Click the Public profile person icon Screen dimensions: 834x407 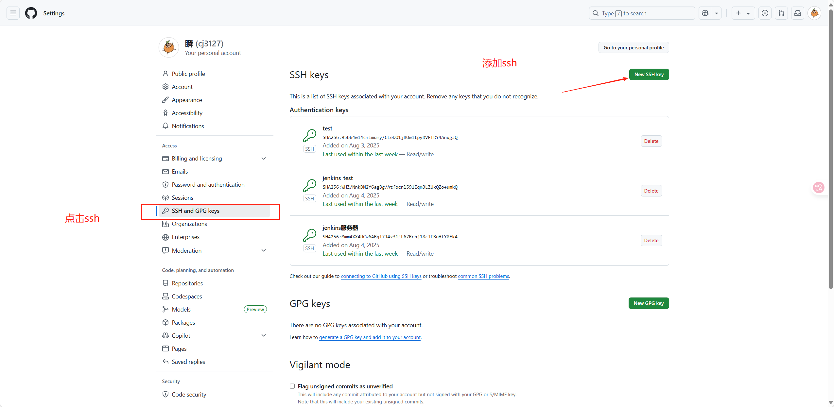(x=165, y=74)
